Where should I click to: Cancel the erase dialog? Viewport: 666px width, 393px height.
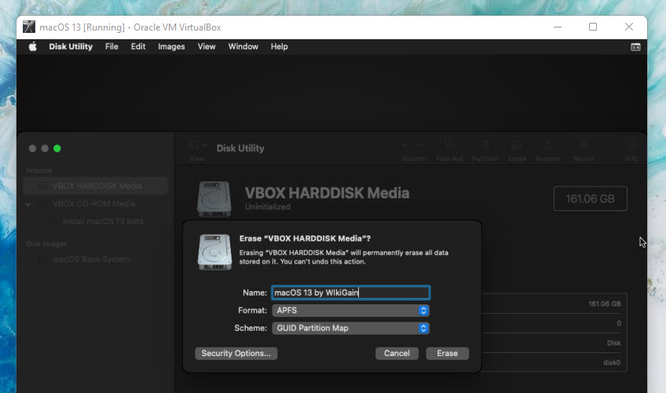(x=397, y=354)
